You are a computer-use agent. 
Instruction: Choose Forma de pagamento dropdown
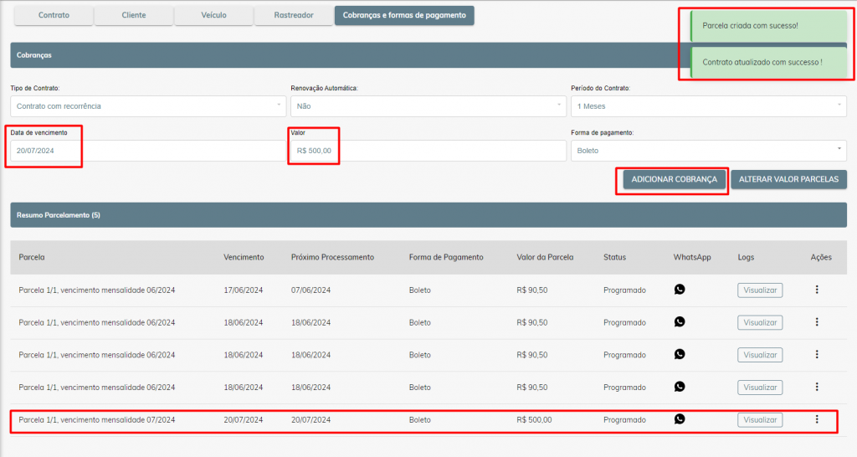point(708,151)
